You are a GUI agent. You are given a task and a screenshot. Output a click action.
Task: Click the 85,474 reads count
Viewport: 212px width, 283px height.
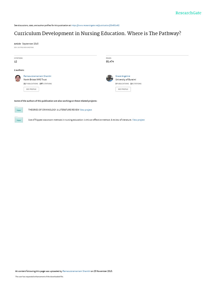(110, 62)
